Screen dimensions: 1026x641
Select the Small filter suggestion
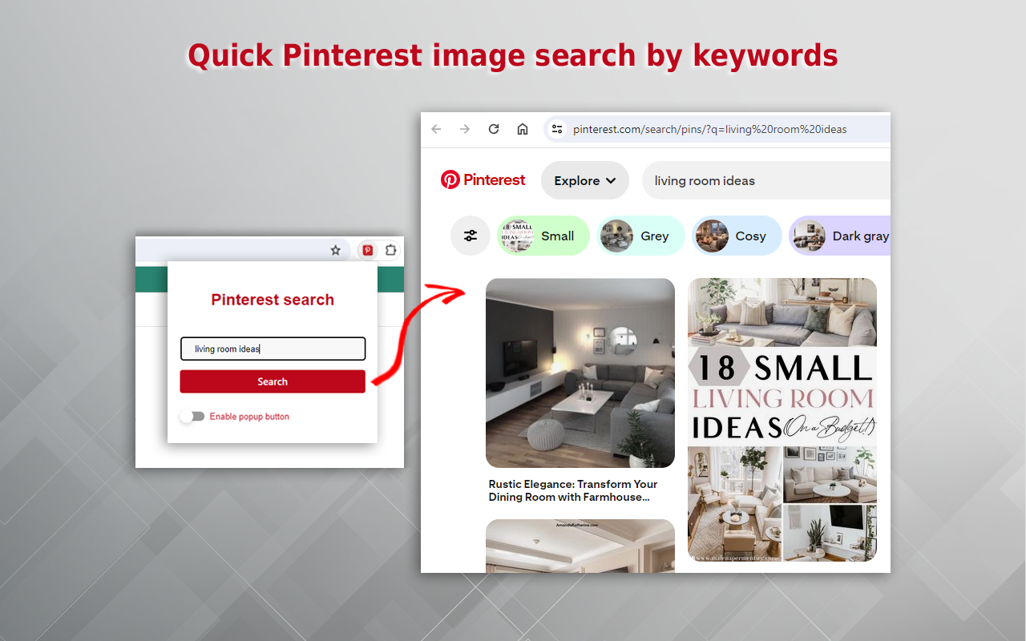pos(543,235)
